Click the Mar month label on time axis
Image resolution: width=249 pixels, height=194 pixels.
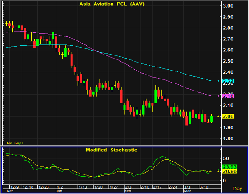[187, 191]
